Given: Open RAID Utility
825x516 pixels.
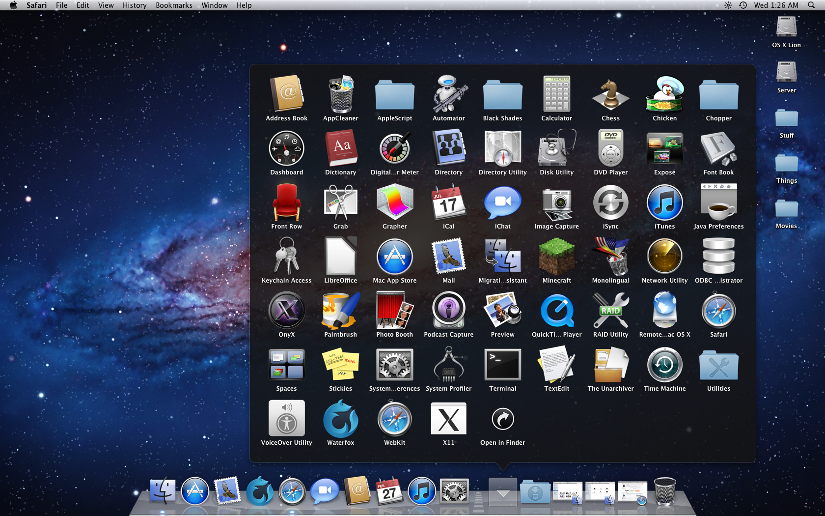Looking at the screenshot, I should coord(610,310).
